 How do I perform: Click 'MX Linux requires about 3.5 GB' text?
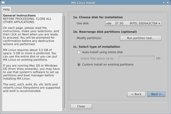pos(27,50)
